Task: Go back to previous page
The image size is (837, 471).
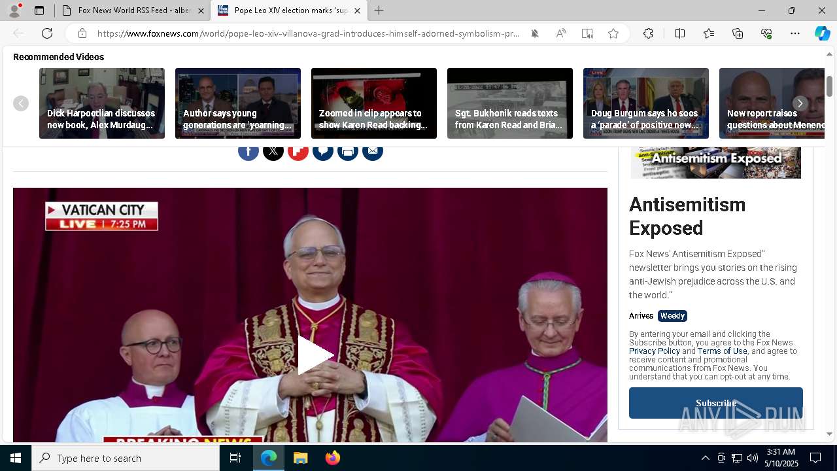Action: (18, 33)
